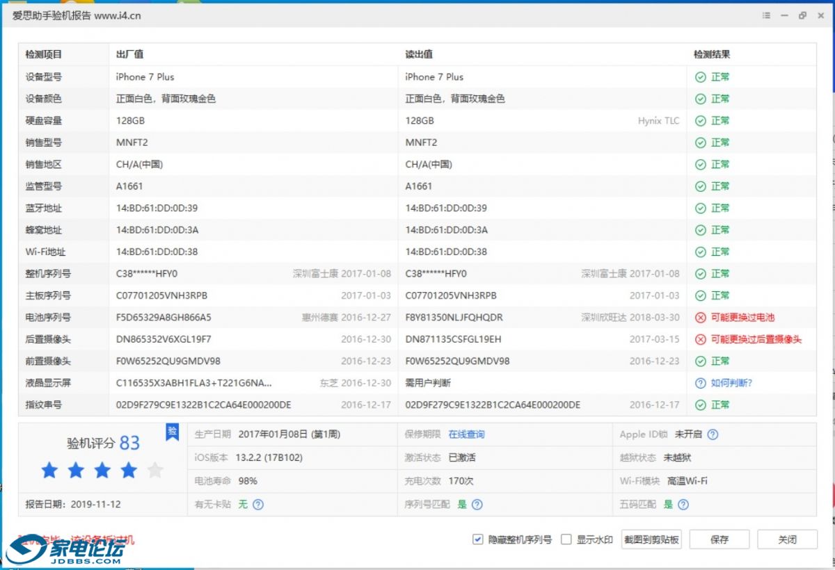Click green check icon in 销售地区 row
The height and width of the screenshot is (570, 835).
(701, 165)
